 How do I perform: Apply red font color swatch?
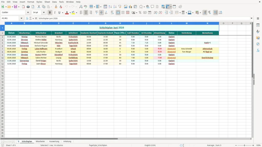coord(67,13)
